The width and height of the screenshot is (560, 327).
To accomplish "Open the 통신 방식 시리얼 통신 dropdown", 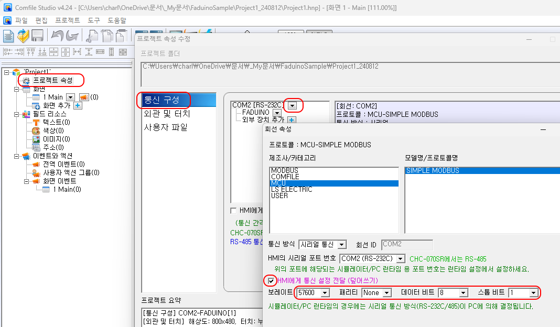I will pyautogui.click(x=341, y=245).
